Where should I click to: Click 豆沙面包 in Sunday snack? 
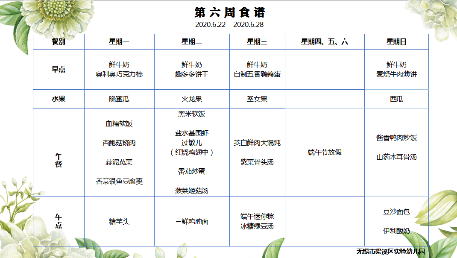click(x=396, y=211)
